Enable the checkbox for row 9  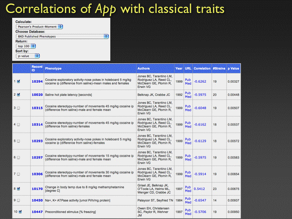click(x=18, y=200)
